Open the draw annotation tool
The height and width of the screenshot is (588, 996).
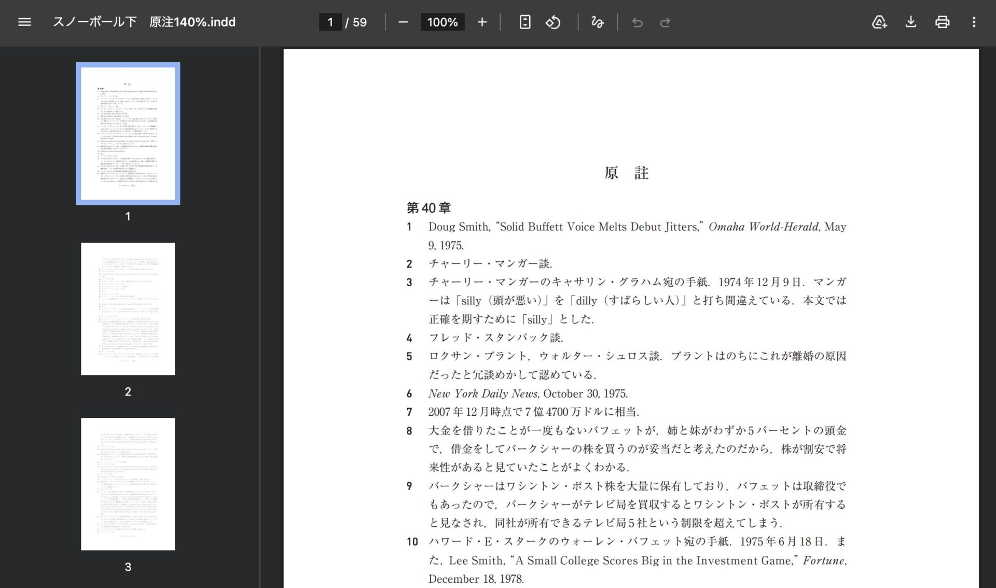tap(597, 22)
